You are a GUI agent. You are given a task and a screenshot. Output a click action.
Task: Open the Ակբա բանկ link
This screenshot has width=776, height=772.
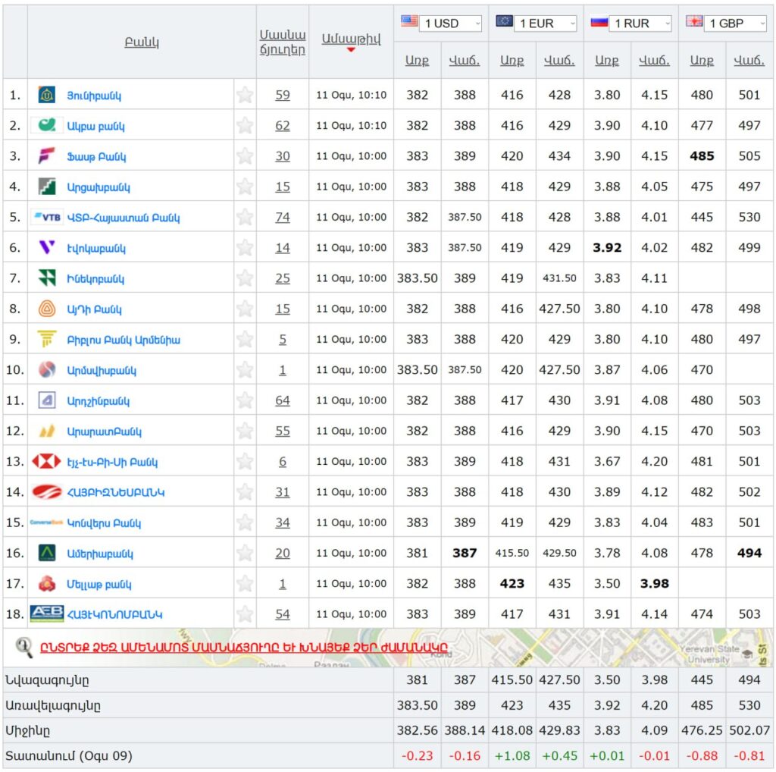95,127
